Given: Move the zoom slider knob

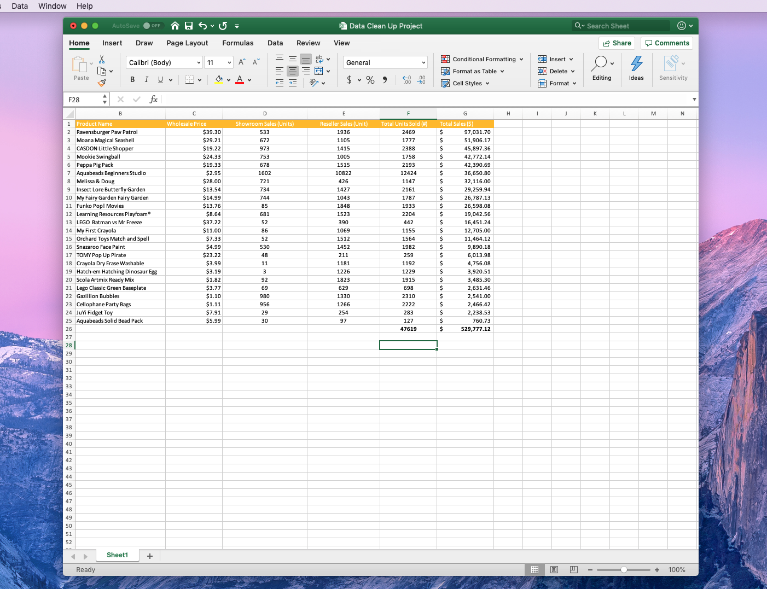Looking at the screenshot, I should click(624, 570).
